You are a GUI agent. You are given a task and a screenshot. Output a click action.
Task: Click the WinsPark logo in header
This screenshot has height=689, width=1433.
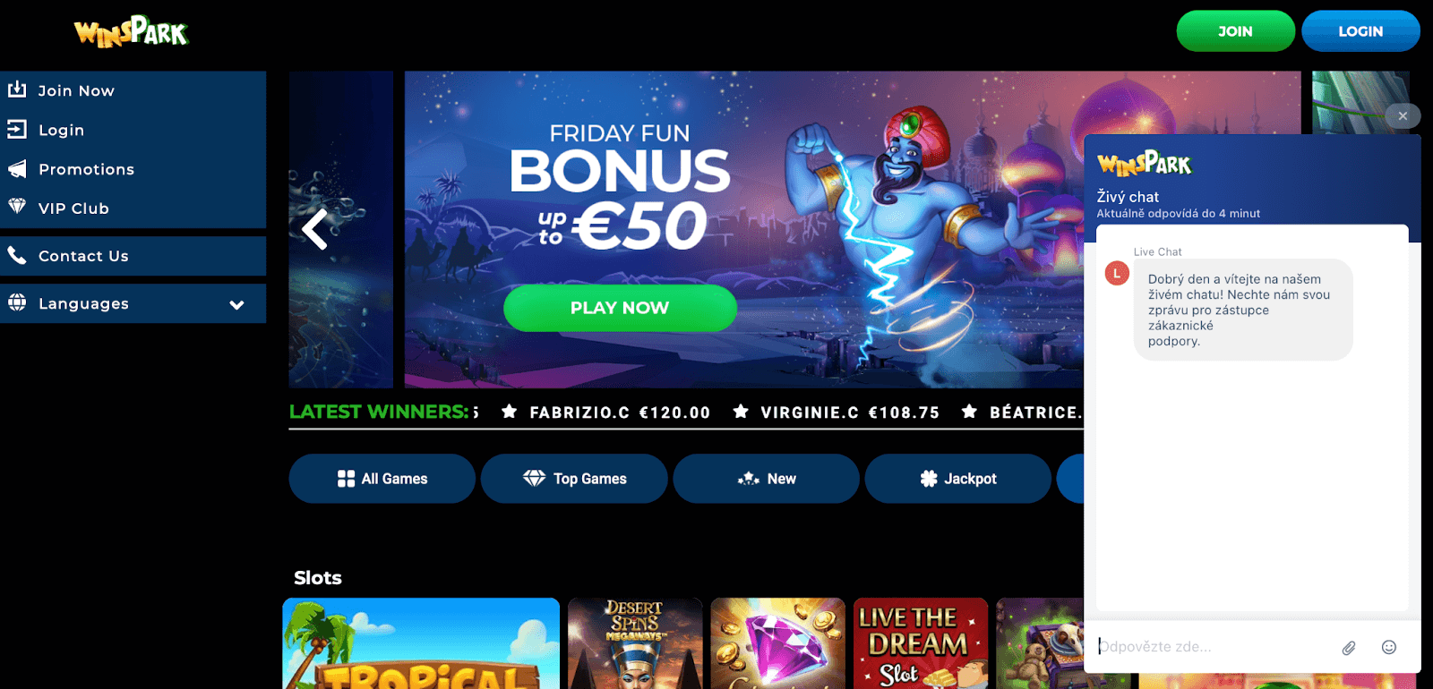click(x=131, y=31)
